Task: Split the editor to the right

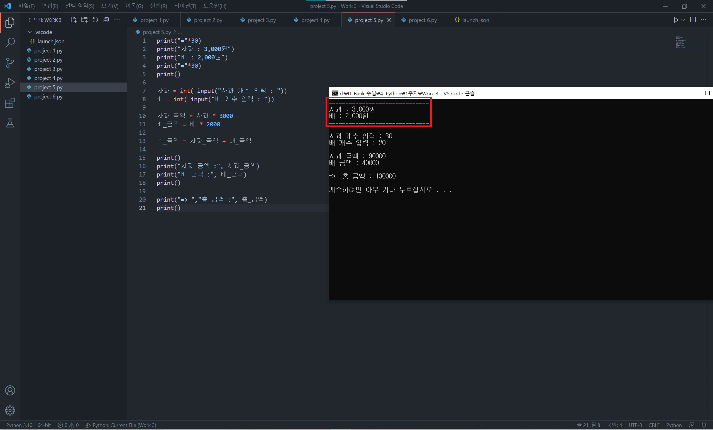Action: [693, 20]
